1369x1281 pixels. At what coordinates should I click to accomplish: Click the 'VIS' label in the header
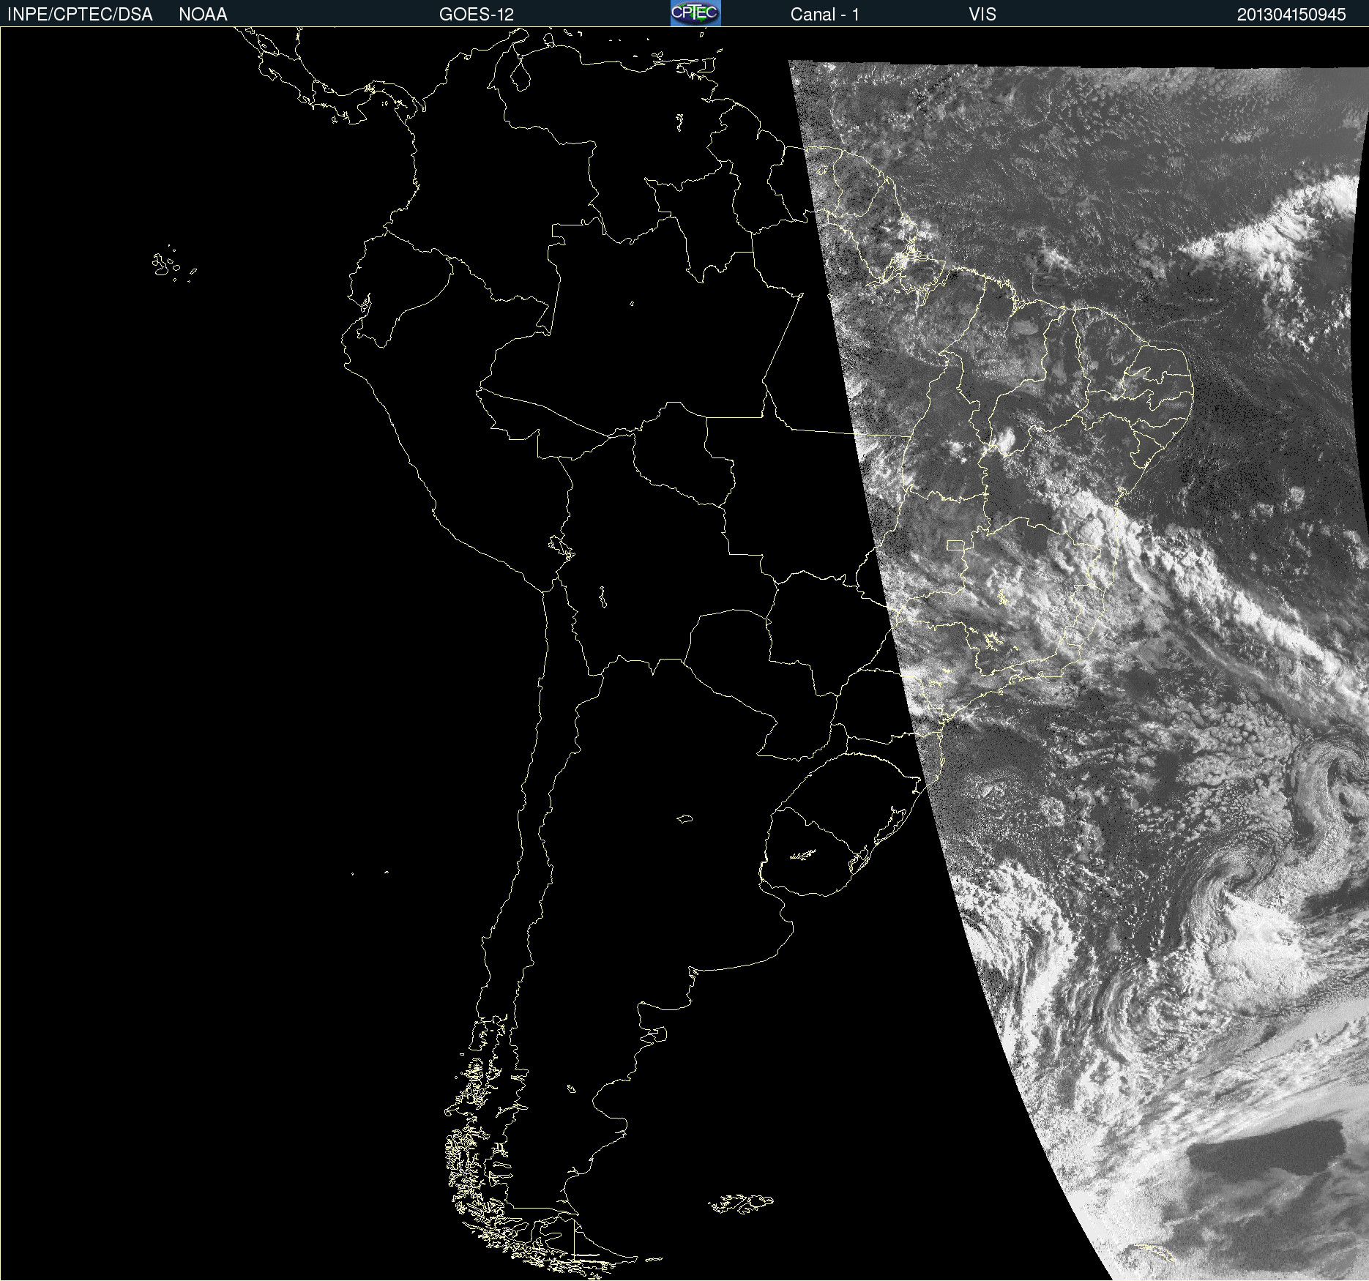click(982, 15)
